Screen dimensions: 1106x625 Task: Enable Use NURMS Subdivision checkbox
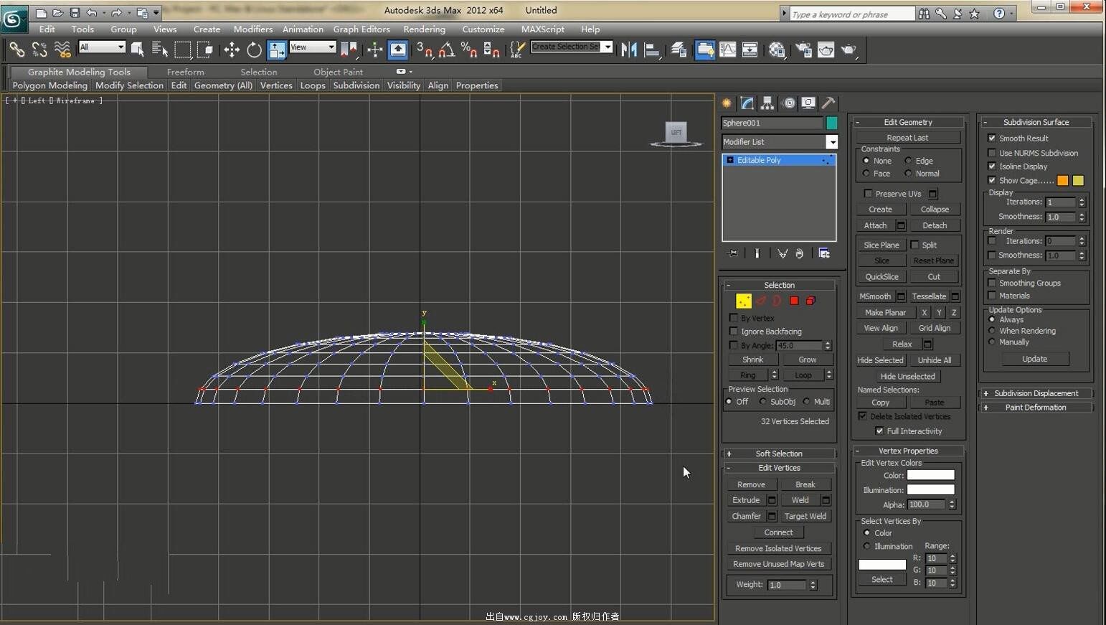pos(992,153)
